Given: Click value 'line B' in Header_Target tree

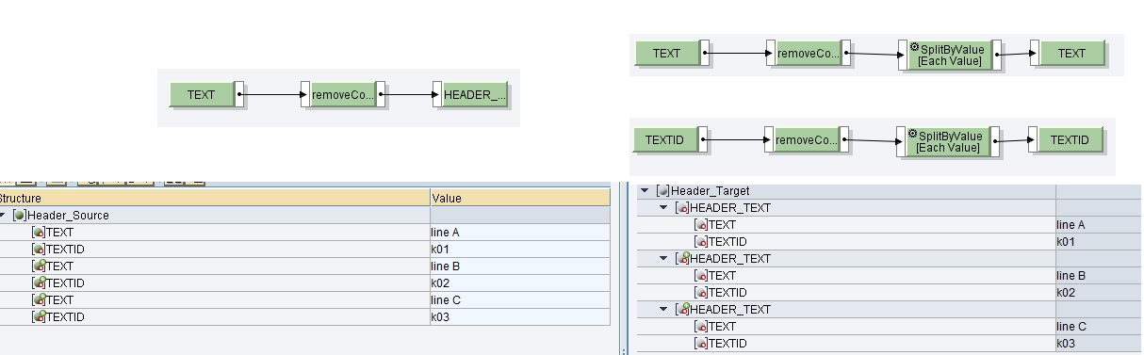Looking at the screenshot, I should tap(1071, 276).
